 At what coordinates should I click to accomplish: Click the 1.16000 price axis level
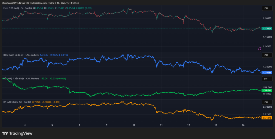tap(267, 18)
